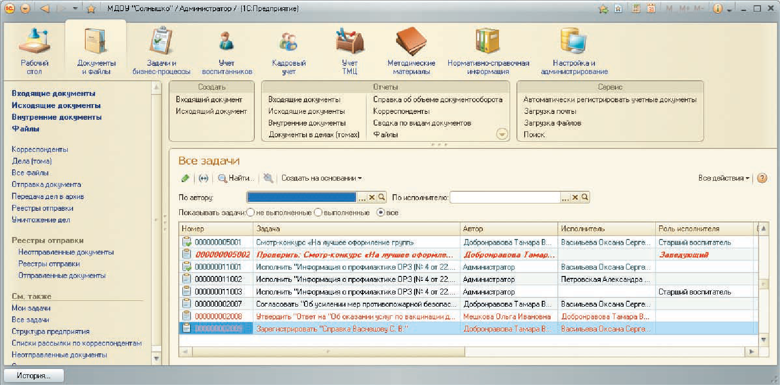Open the calculator icon in title bar

point(636,9)
